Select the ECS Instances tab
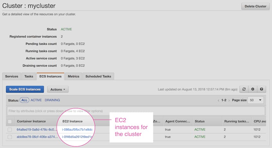Viewport: 272px width, 148px height. point(50,77)
